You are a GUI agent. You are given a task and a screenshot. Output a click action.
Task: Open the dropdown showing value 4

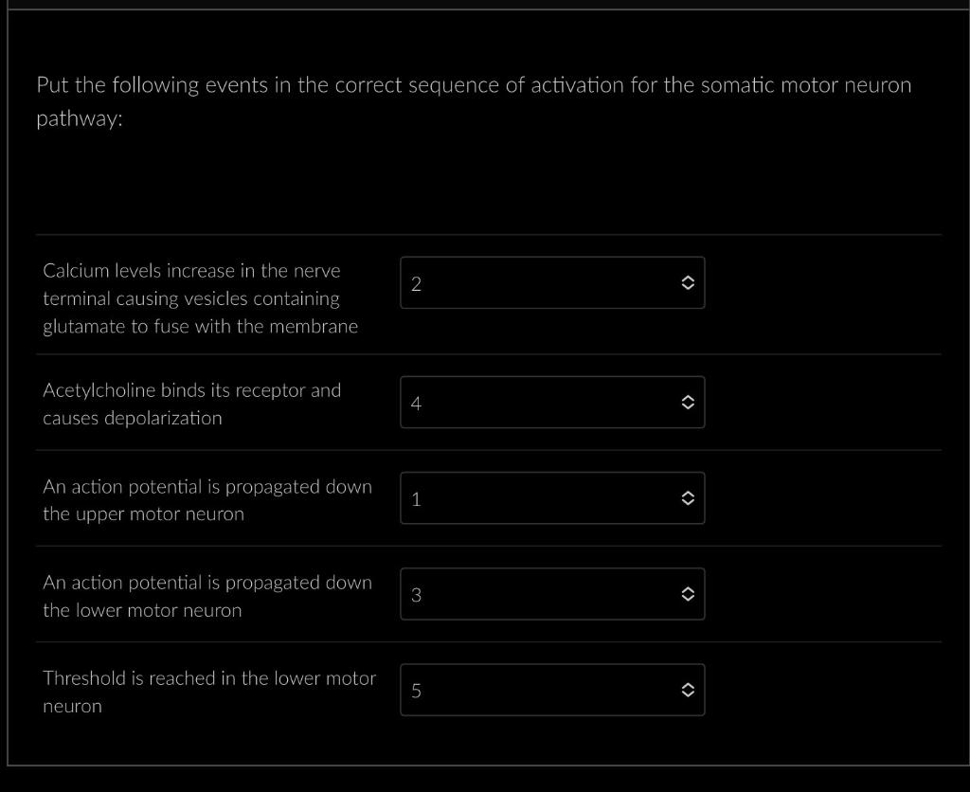pos(552,402)
